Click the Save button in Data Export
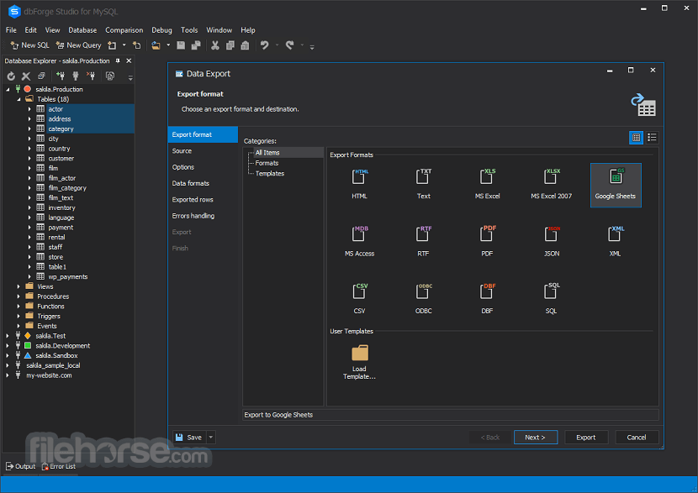Image resolution: width=698 pixels, height=493 pixels. (189, 438)
